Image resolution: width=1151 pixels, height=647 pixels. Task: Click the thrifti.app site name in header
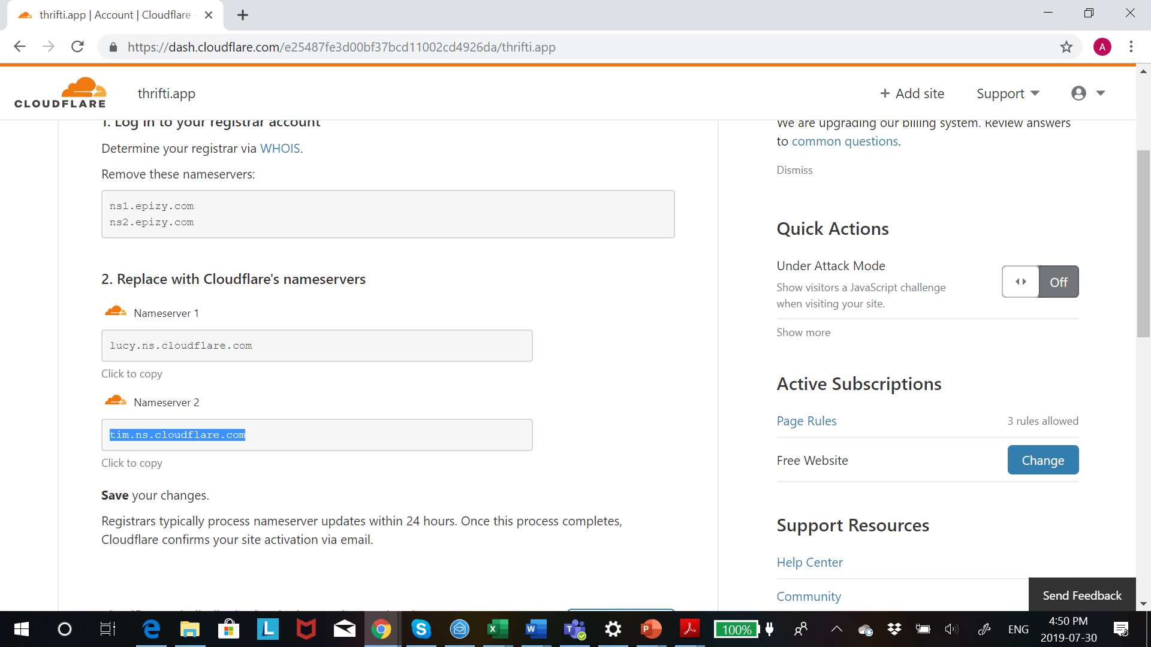166,93
